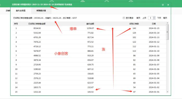Click 下页 next page button

159,18
